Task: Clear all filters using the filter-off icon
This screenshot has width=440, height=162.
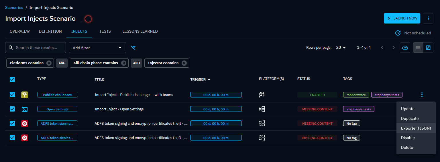Action: tap(133, 48)
